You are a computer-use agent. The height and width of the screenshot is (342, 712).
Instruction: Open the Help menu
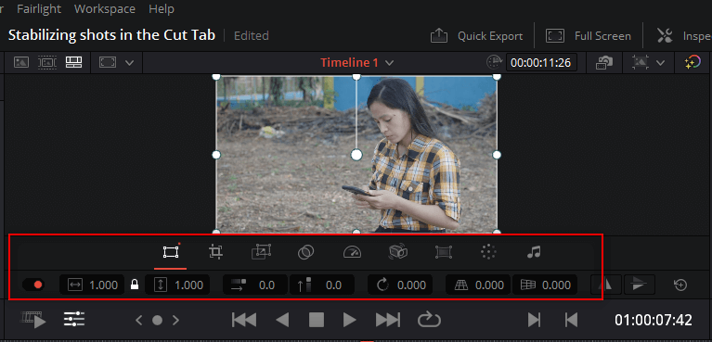pos(162,8)
